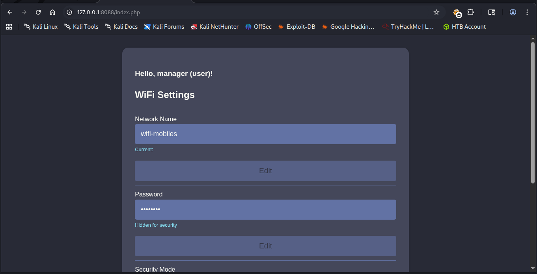Click into the Password input field
537x274 pixels.
[265, 209]
